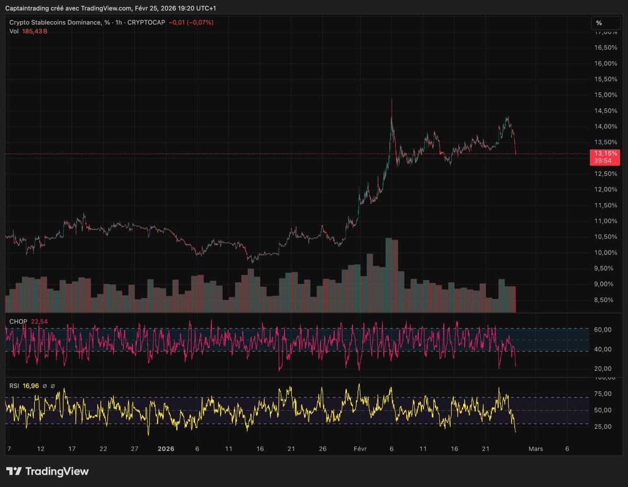Select the CHOP indicator label
Image resolution: width=628 pixels, height=487 pixels.
[18, 320]
